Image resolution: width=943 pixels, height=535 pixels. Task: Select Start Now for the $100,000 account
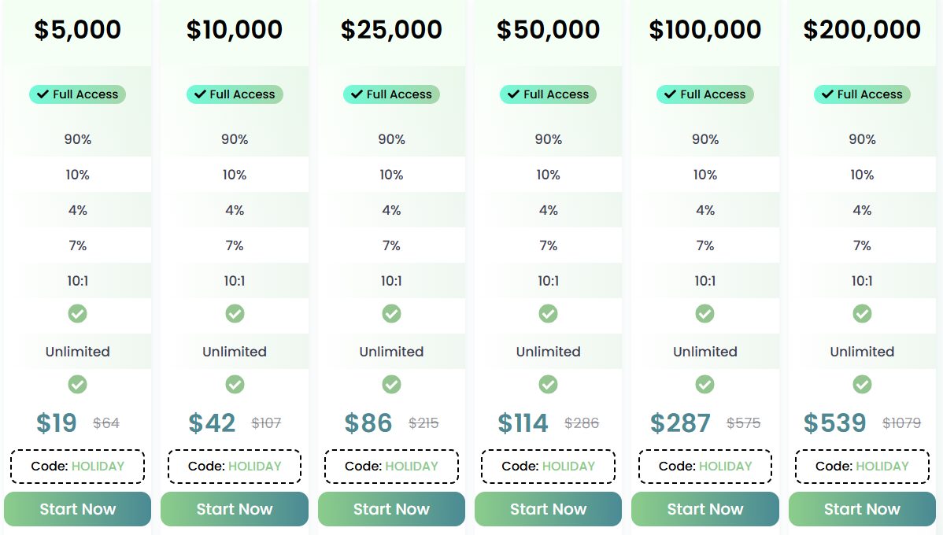click(704, 509)
